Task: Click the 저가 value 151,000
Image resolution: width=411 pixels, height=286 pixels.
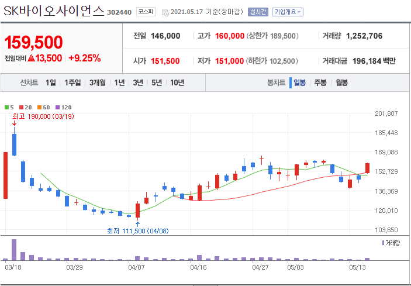Action: pos(229,61)
